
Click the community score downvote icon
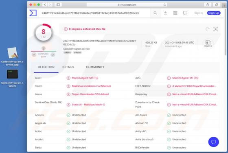[x=34, y=55]
